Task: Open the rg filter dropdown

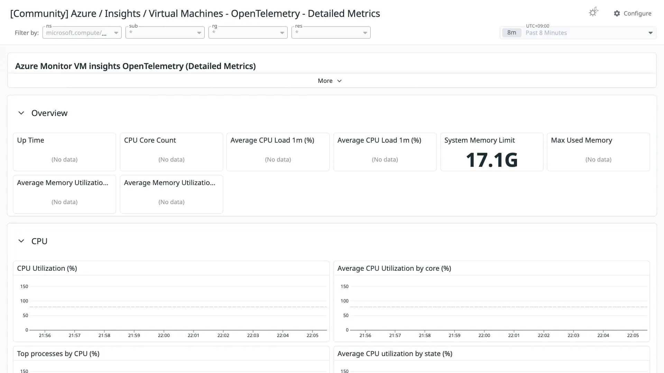Action: tap(248, 33)
